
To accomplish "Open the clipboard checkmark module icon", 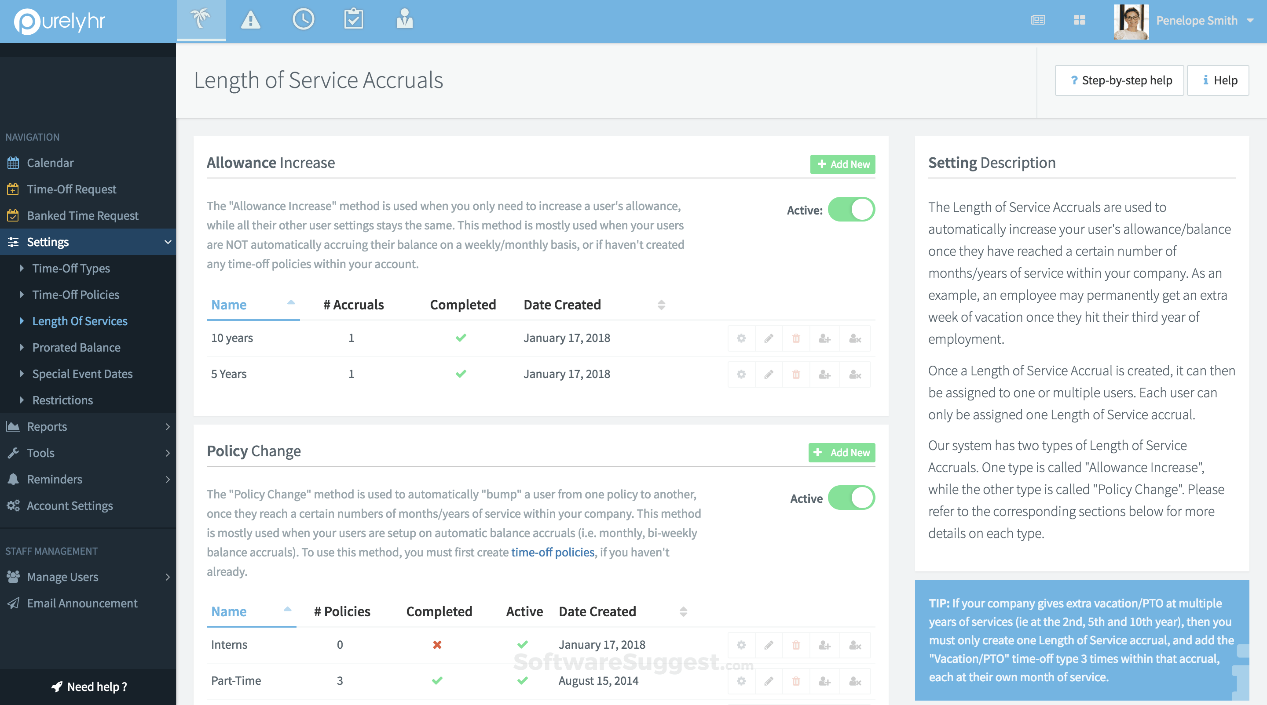I will 353,20.
